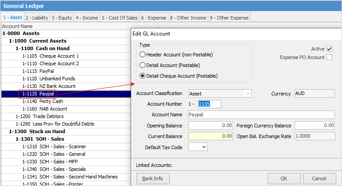Select the 1-1300 Stock on Hand row
This screenshot has height=186, width=342.
[66, 131]
